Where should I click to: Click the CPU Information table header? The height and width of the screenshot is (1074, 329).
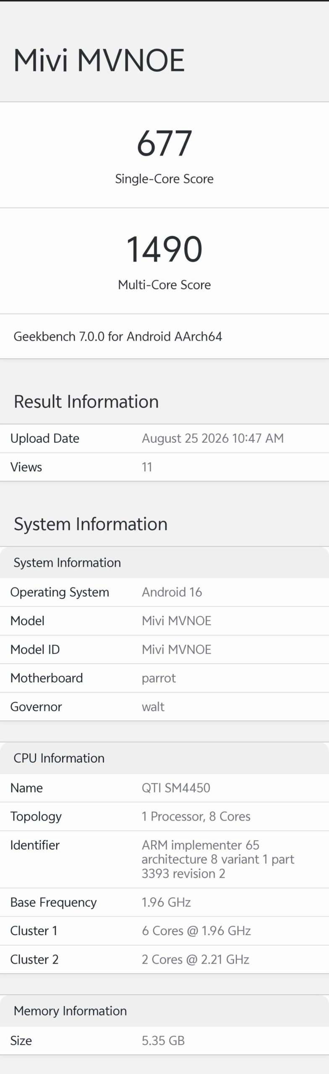tap(59, 758)
